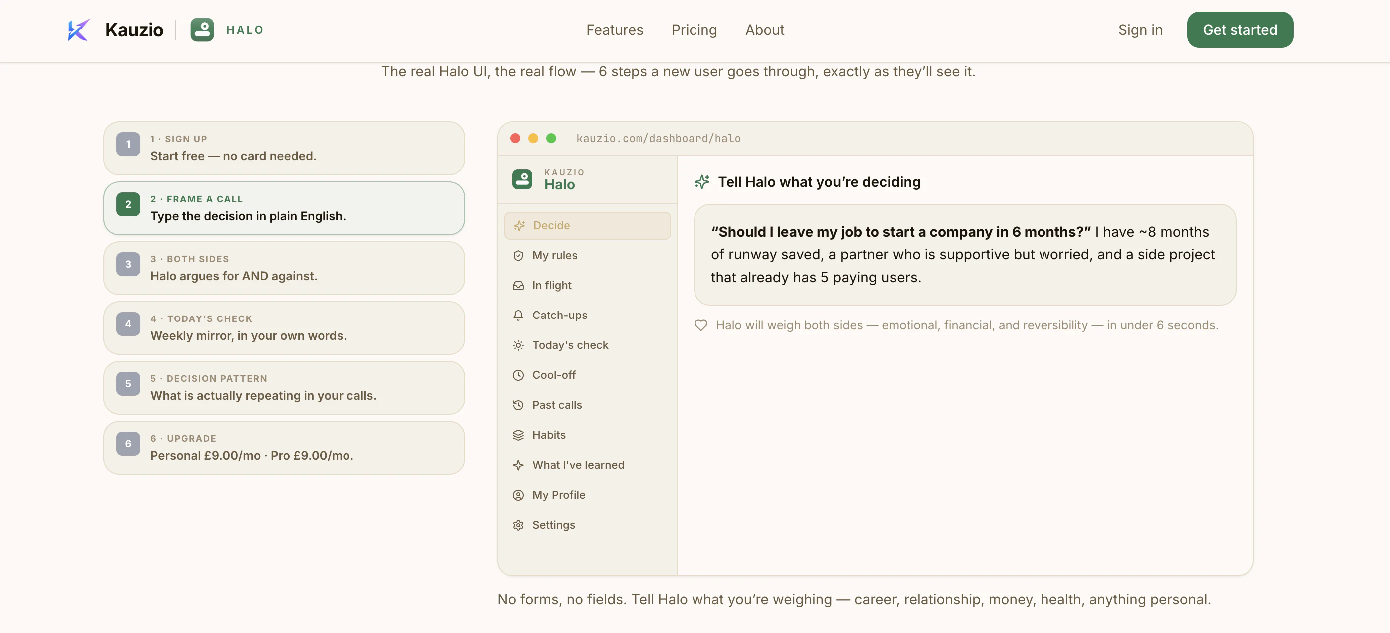Click "The real Halo UI" intro line
This screenshot has height=633, width=1390.
(x=678, y=72)
